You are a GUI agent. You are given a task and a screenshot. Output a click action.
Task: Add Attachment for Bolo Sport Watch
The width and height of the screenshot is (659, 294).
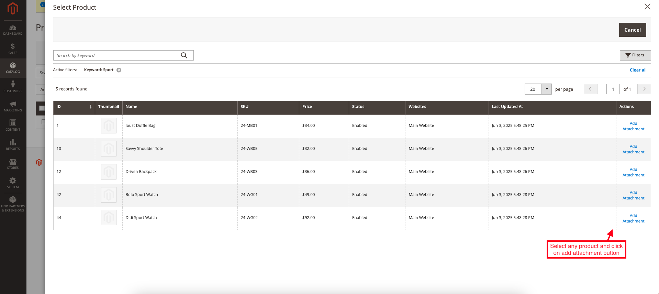pyautogui.click(x=633, y=195)
